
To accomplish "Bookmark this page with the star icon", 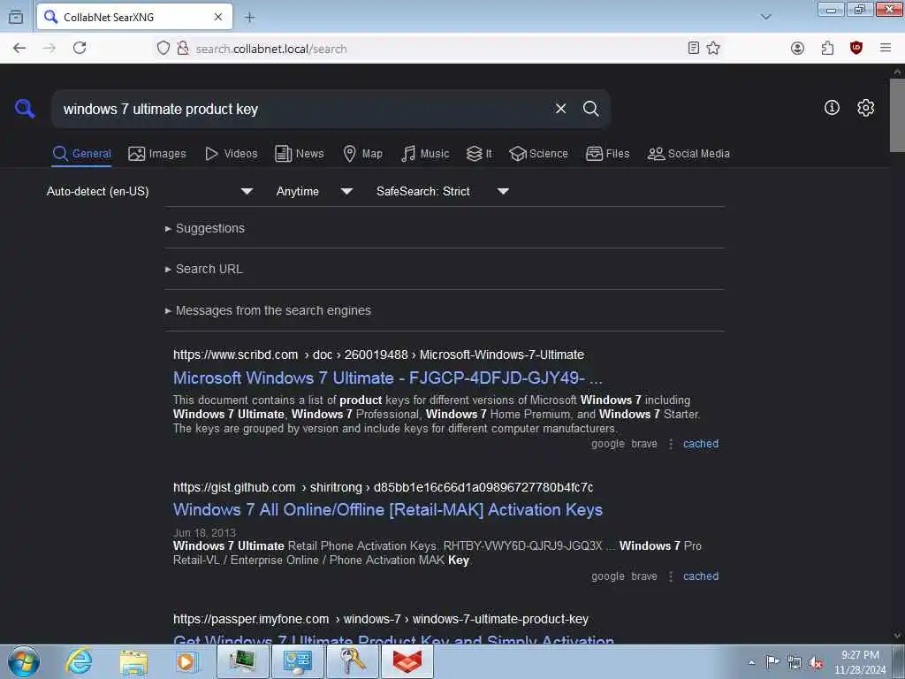I will 713,49.
